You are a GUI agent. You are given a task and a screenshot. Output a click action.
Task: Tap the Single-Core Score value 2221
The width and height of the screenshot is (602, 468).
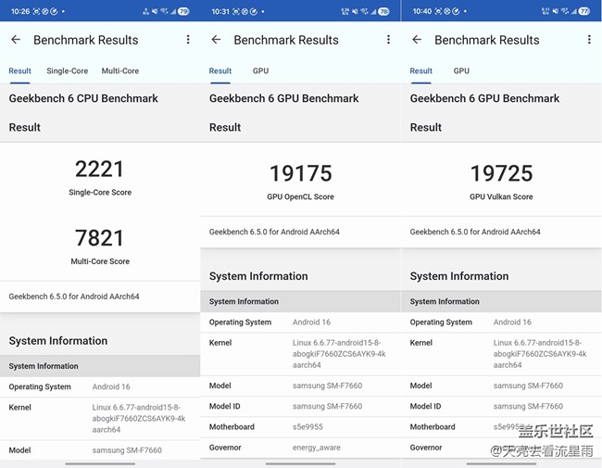point(99,169)
